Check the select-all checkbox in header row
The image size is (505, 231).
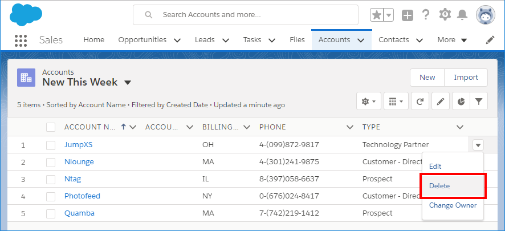click(x=51, y=127)
